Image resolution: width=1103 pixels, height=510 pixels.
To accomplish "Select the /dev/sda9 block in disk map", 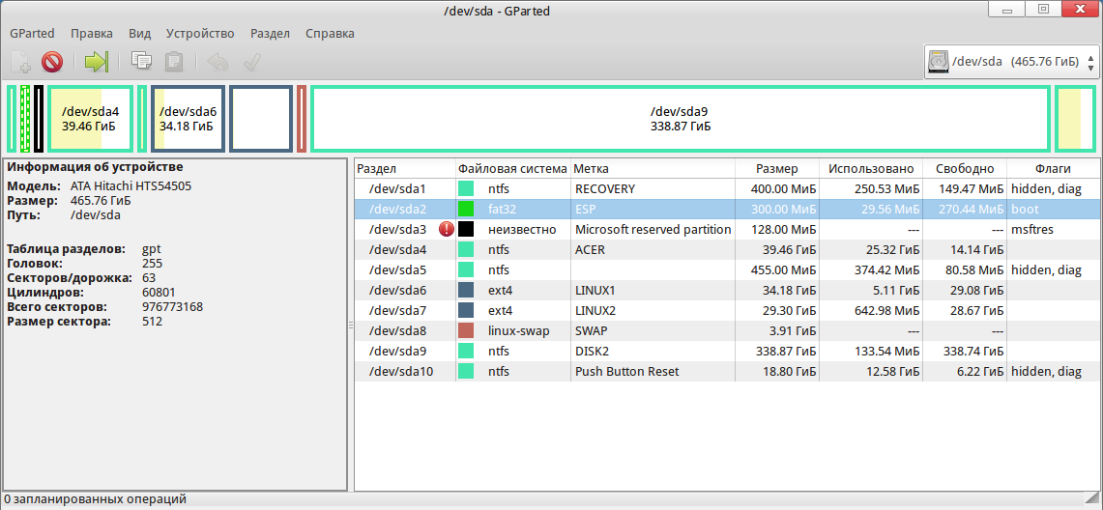I will [x=680, y=119].
